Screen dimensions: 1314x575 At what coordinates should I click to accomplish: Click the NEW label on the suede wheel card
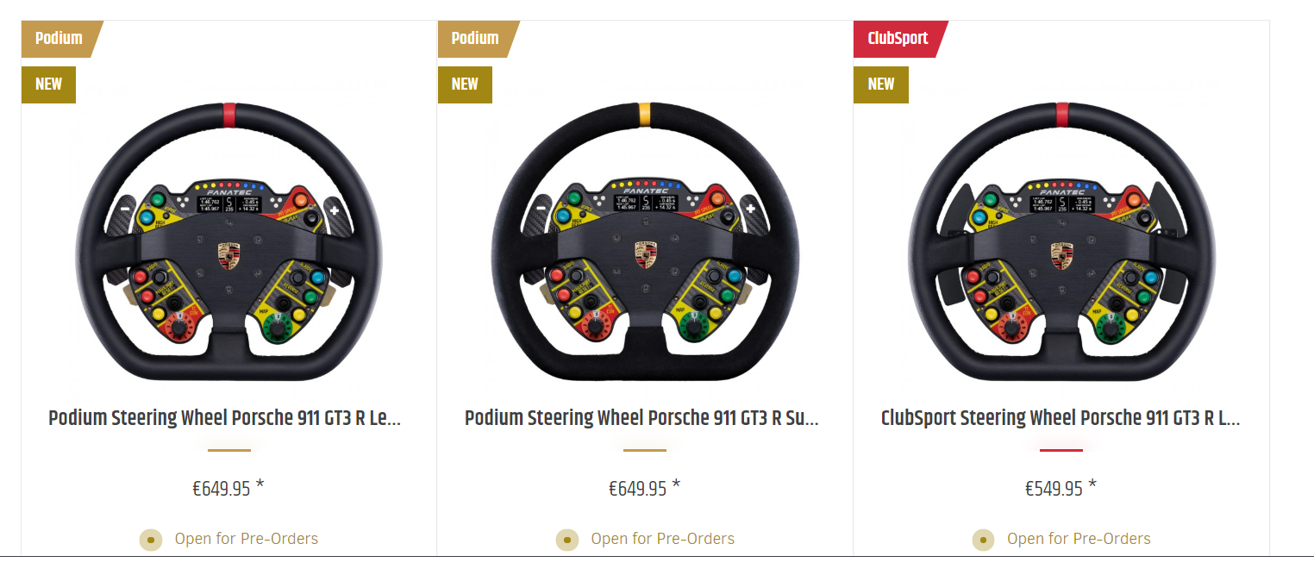(x=465, y=84)
